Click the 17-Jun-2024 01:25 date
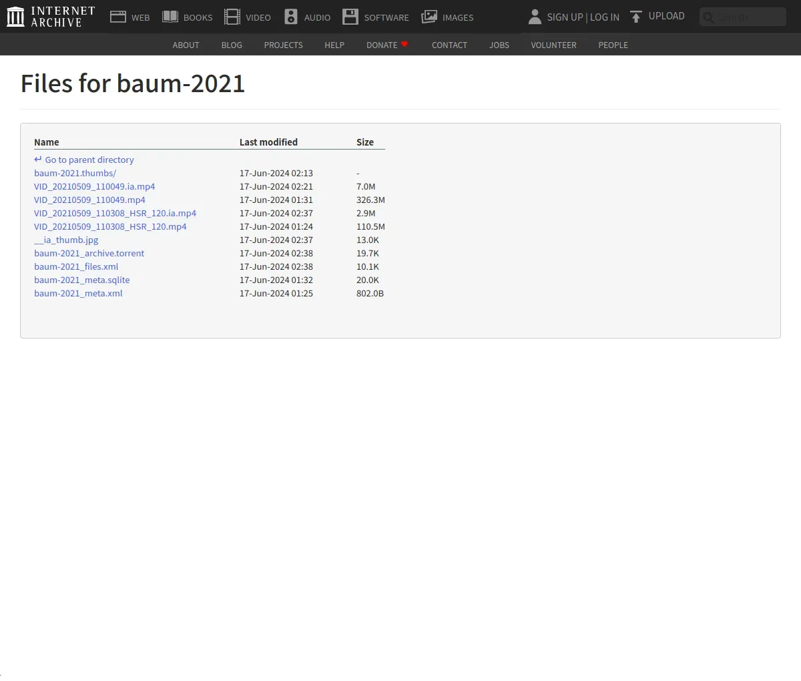This screenshot has height=681, width=801. click(276, 294)
